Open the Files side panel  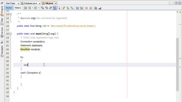click(2, 22)
